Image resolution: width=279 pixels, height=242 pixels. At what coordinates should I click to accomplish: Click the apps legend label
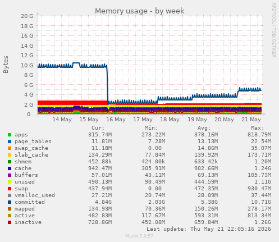coord(21,135)
